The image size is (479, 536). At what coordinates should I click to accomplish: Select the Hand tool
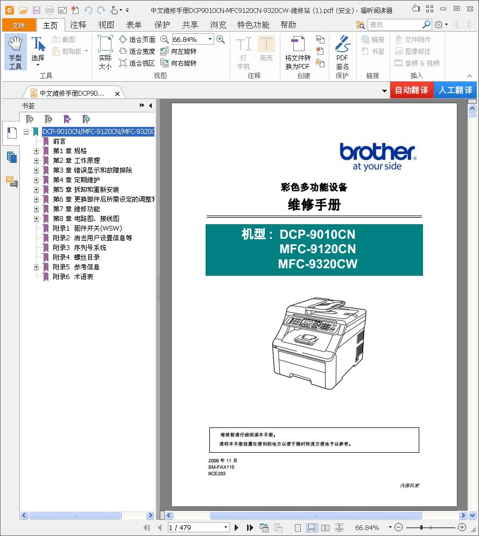tap(16, 52)
